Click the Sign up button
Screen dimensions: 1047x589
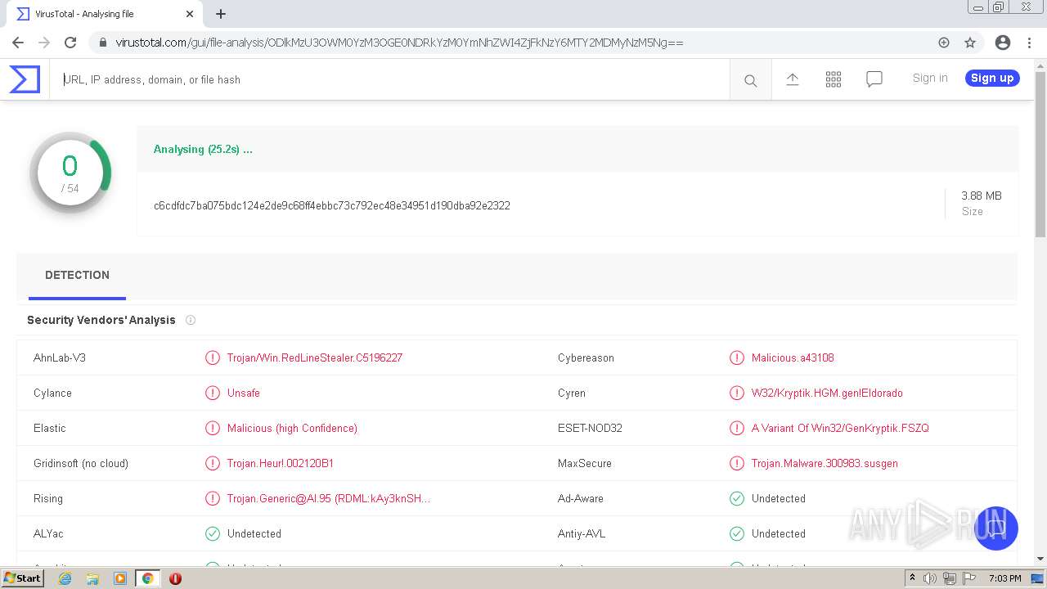(x=992, y=78)
